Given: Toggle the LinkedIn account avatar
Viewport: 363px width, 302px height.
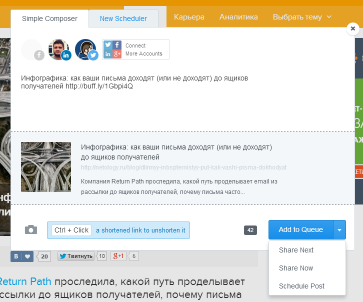Looking at the screenshot, I should (59, 50).
